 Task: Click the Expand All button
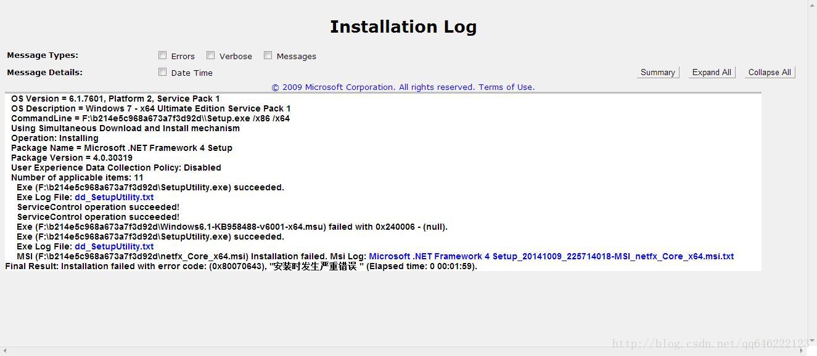(712, 72)
